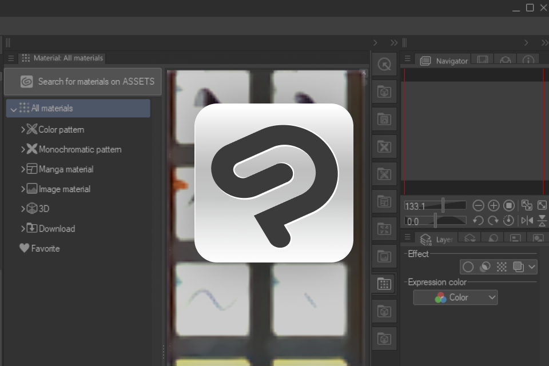Screen dimensions: 549x366
Task: Open the Layer Property palette hamburger menu
Action: pos(407,237)
